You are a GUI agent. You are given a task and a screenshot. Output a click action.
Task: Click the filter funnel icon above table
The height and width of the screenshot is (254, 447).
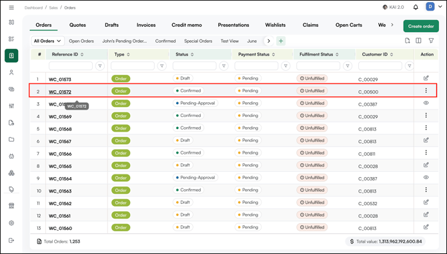coord(431,41)
